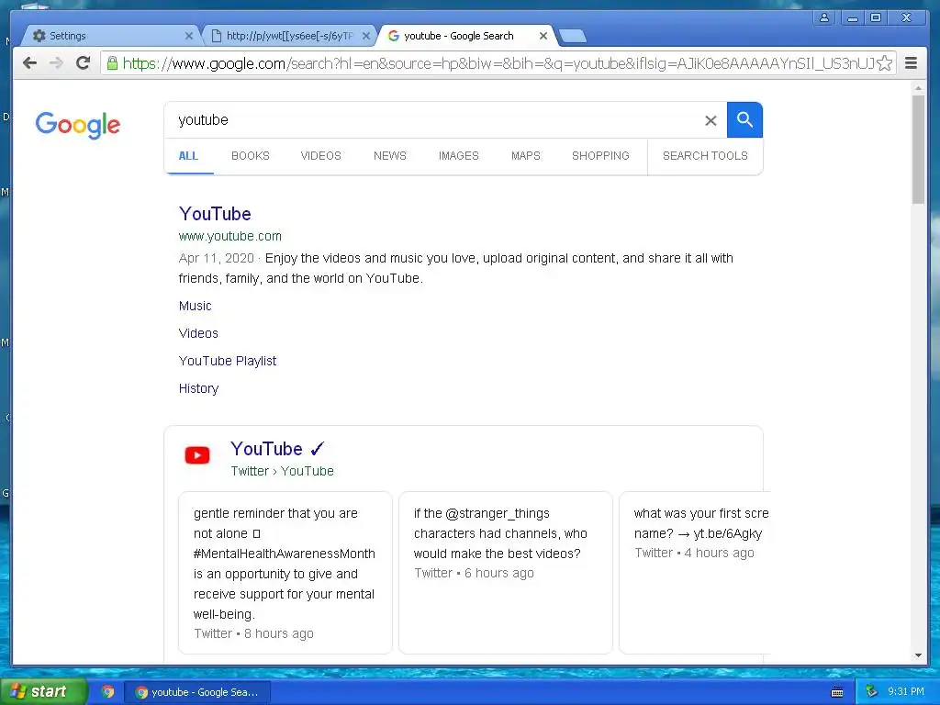Open the @stranger_things tweet card
The image size is (940, 705).
(x=506, y=573)
